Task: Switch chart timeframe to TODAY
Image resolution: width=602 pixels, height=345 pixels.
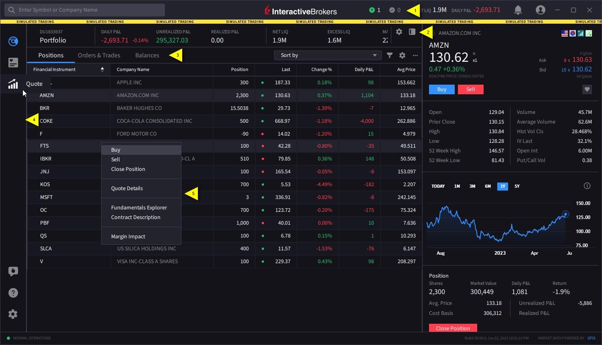Action: pos(438,186)
